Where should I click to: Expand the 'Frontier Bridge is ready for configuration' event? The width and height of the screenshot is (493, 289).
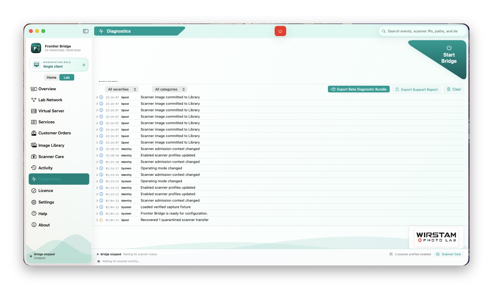tap(97, 214)
